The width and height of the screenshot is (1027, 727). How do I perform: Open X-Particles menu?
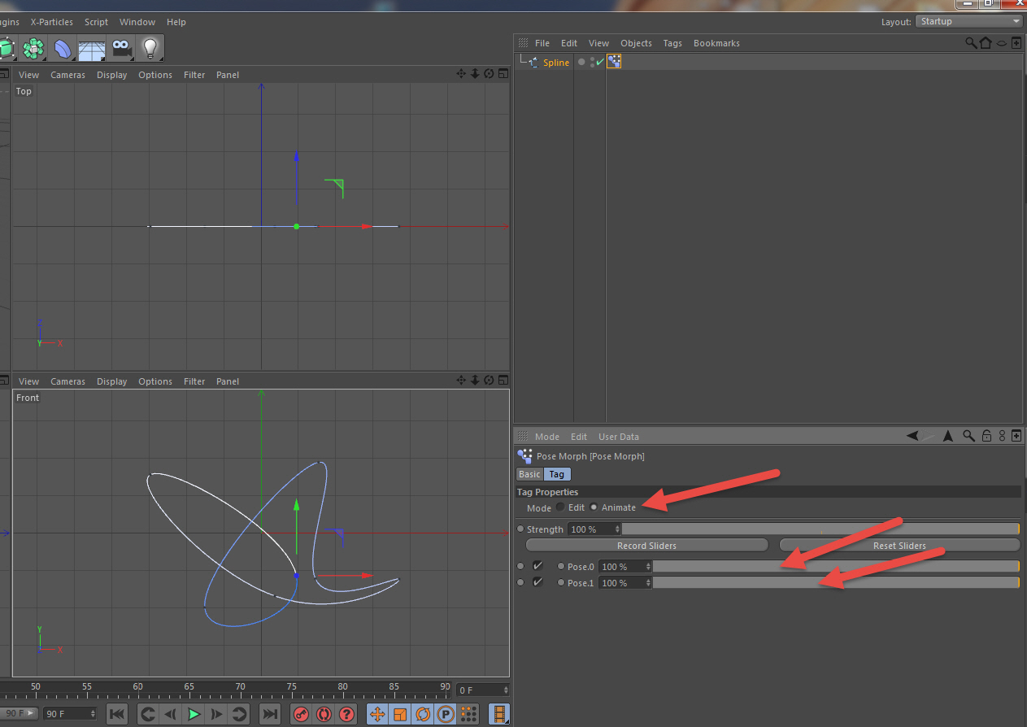point(51,22)
